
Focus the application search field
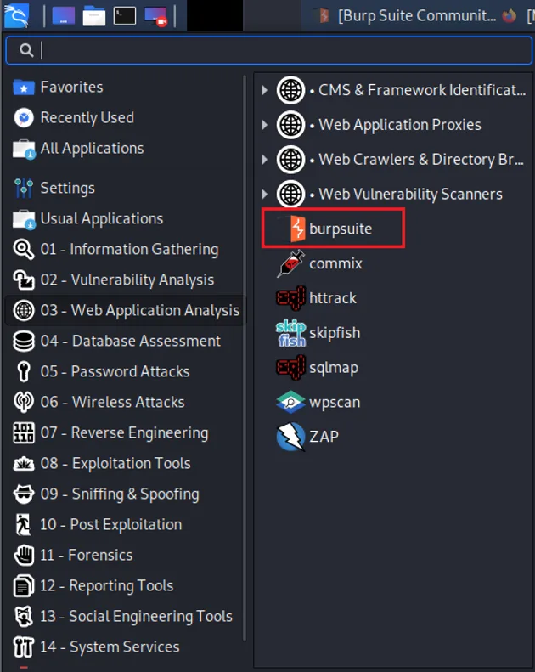269,50
